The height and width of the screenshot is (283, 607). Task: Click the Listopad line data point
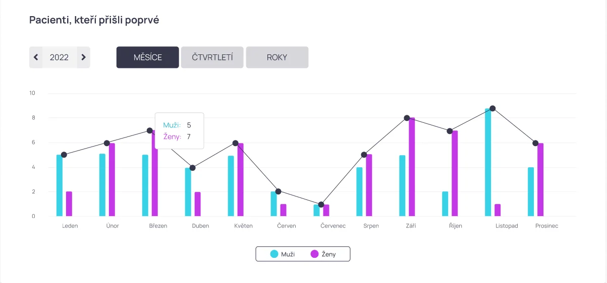tap(492, 108)
